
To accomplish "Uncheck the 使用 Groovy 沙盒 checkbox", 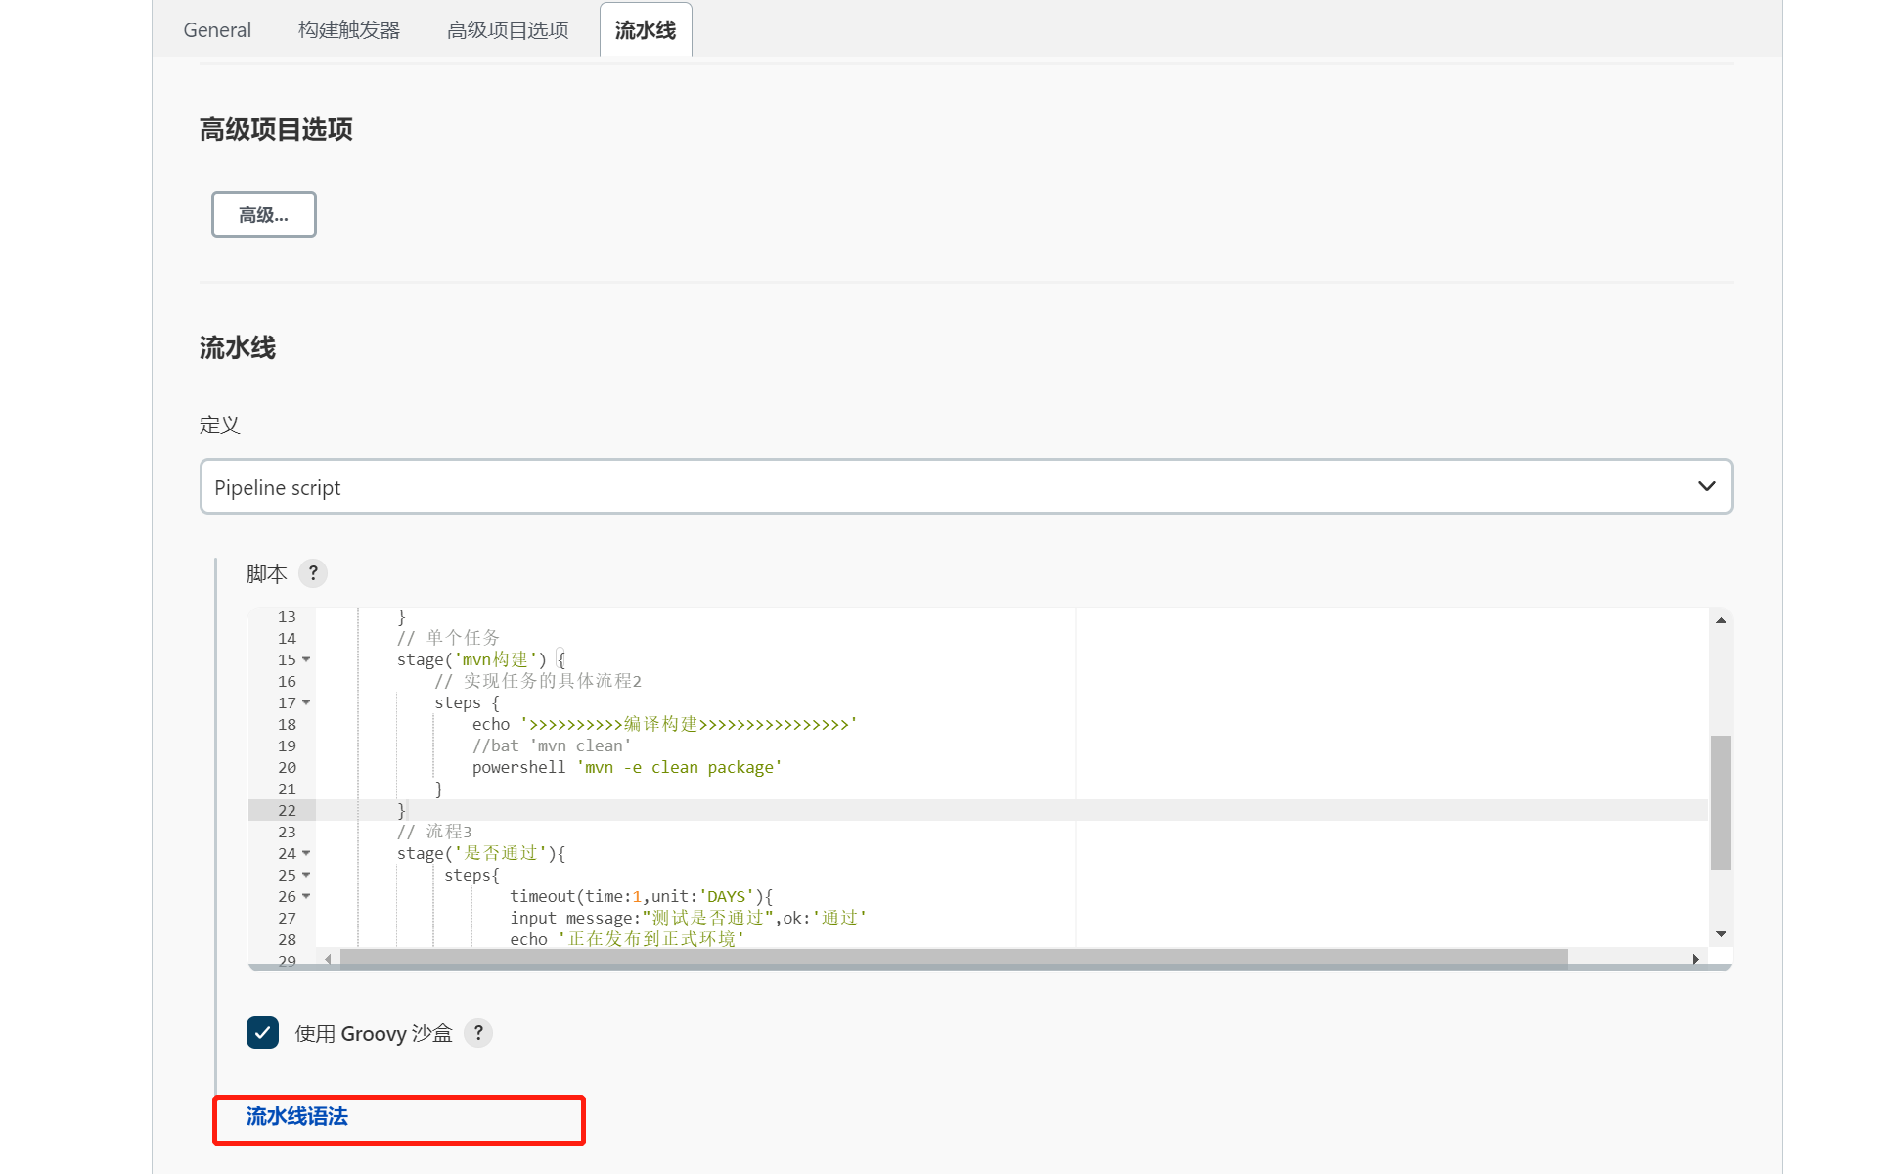I will click(x=262, y=1033).
